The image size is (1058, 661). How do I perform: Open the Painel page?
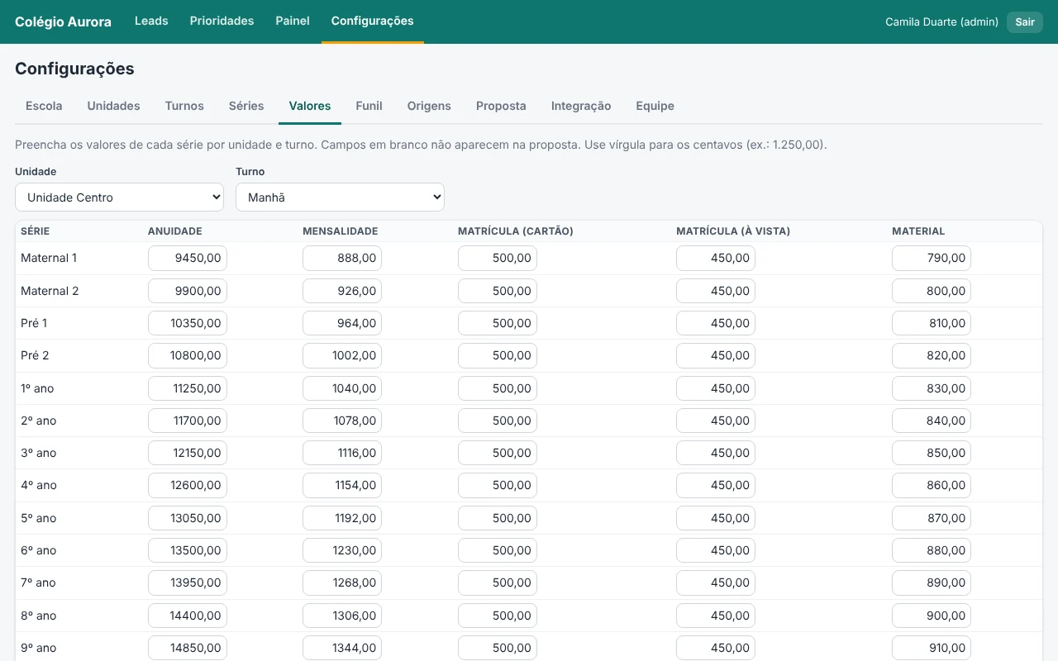(x=293, y=21)
